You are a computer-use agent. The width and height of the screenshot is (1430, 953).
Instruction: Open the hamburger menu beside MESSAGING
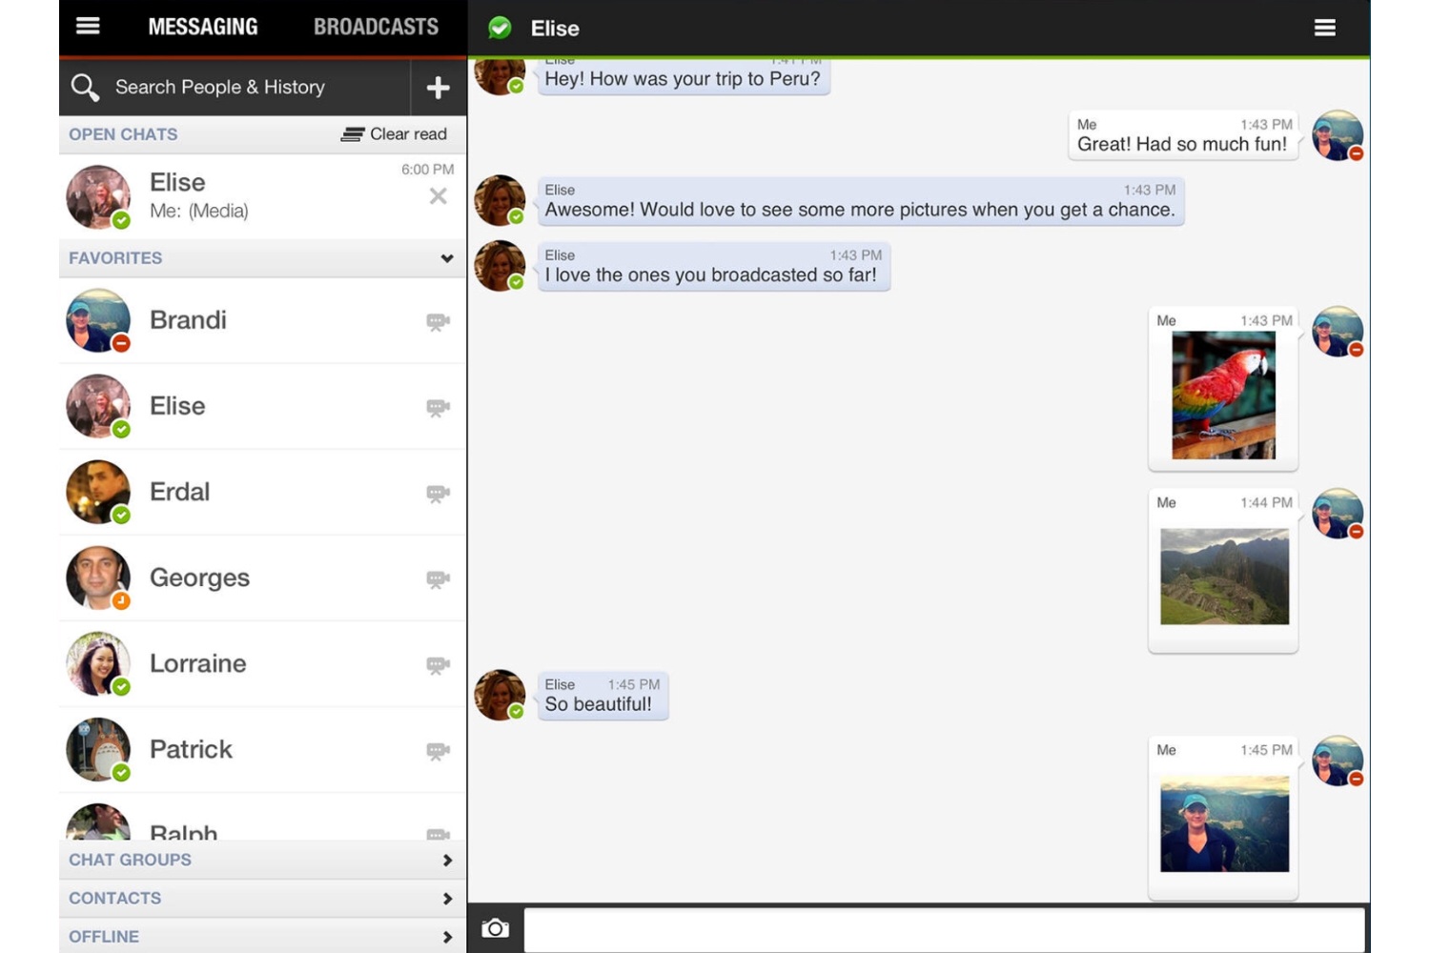click(x=88, y=27)
